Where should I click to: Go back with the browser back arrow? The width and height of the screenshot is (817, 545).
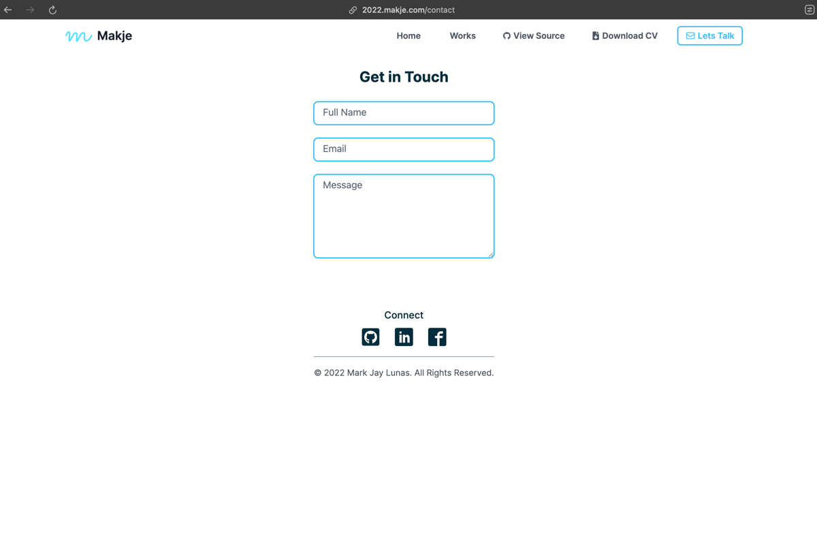point(8,10)
